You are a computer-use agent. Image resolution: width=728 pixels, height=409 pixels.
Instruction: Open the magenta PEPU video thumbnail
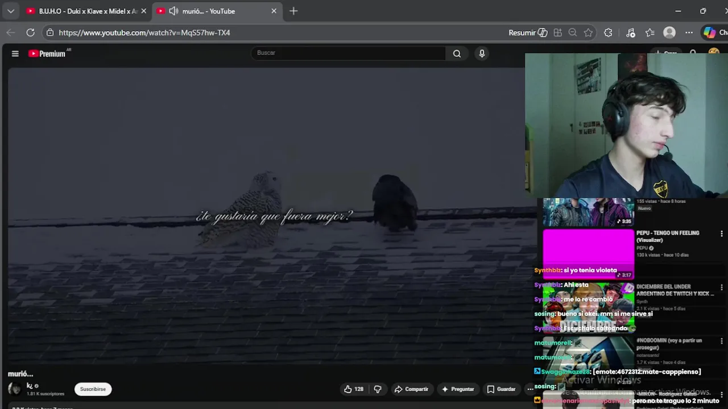(588, 253)
